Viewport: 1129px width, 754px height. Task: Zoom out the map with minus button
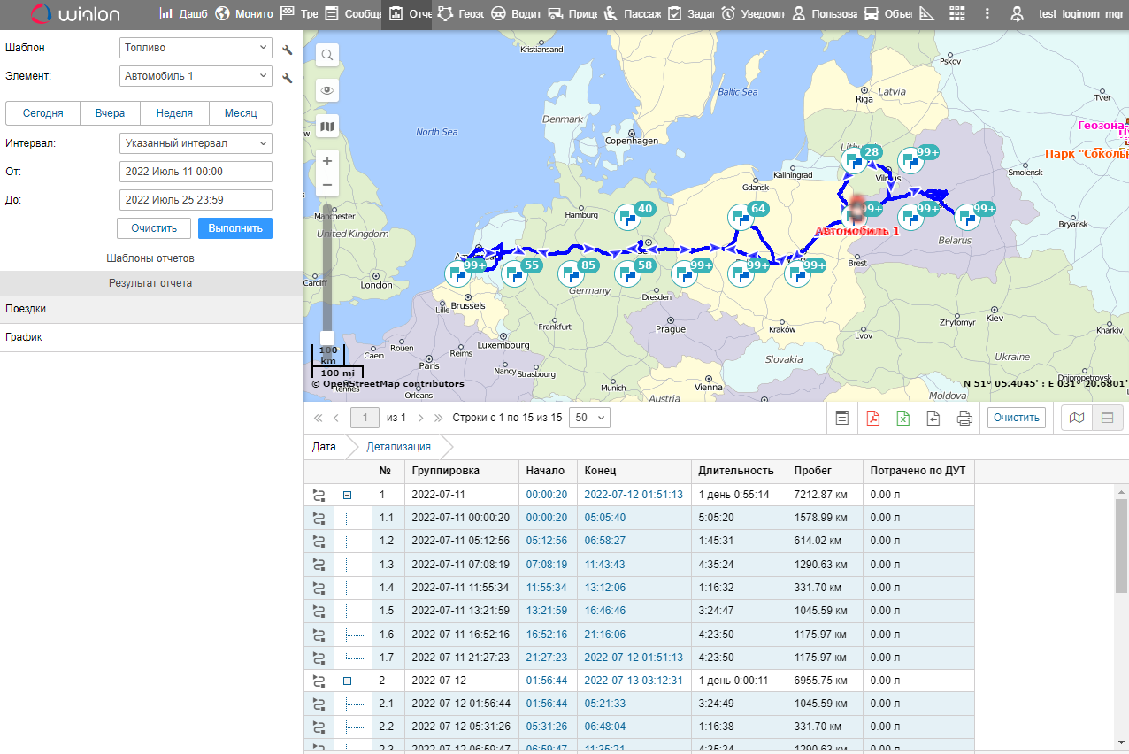[x=327, y=185]
